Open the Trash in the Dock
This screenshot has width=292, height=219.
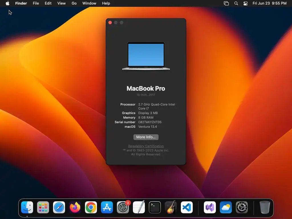tap(265, 207)
